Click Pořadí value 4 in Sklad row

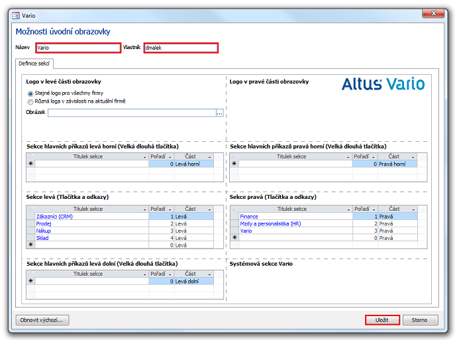162,238
